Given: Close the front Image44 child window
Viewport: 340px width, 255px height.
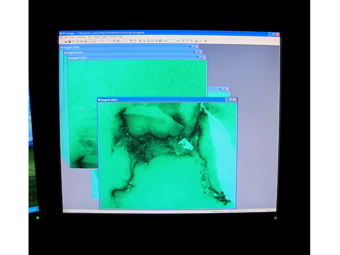Looking at the screenshot, I should pyautogui.click(x=235, y=100).
